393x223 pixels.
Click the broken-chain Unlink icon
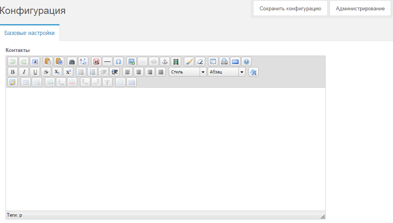154,62
